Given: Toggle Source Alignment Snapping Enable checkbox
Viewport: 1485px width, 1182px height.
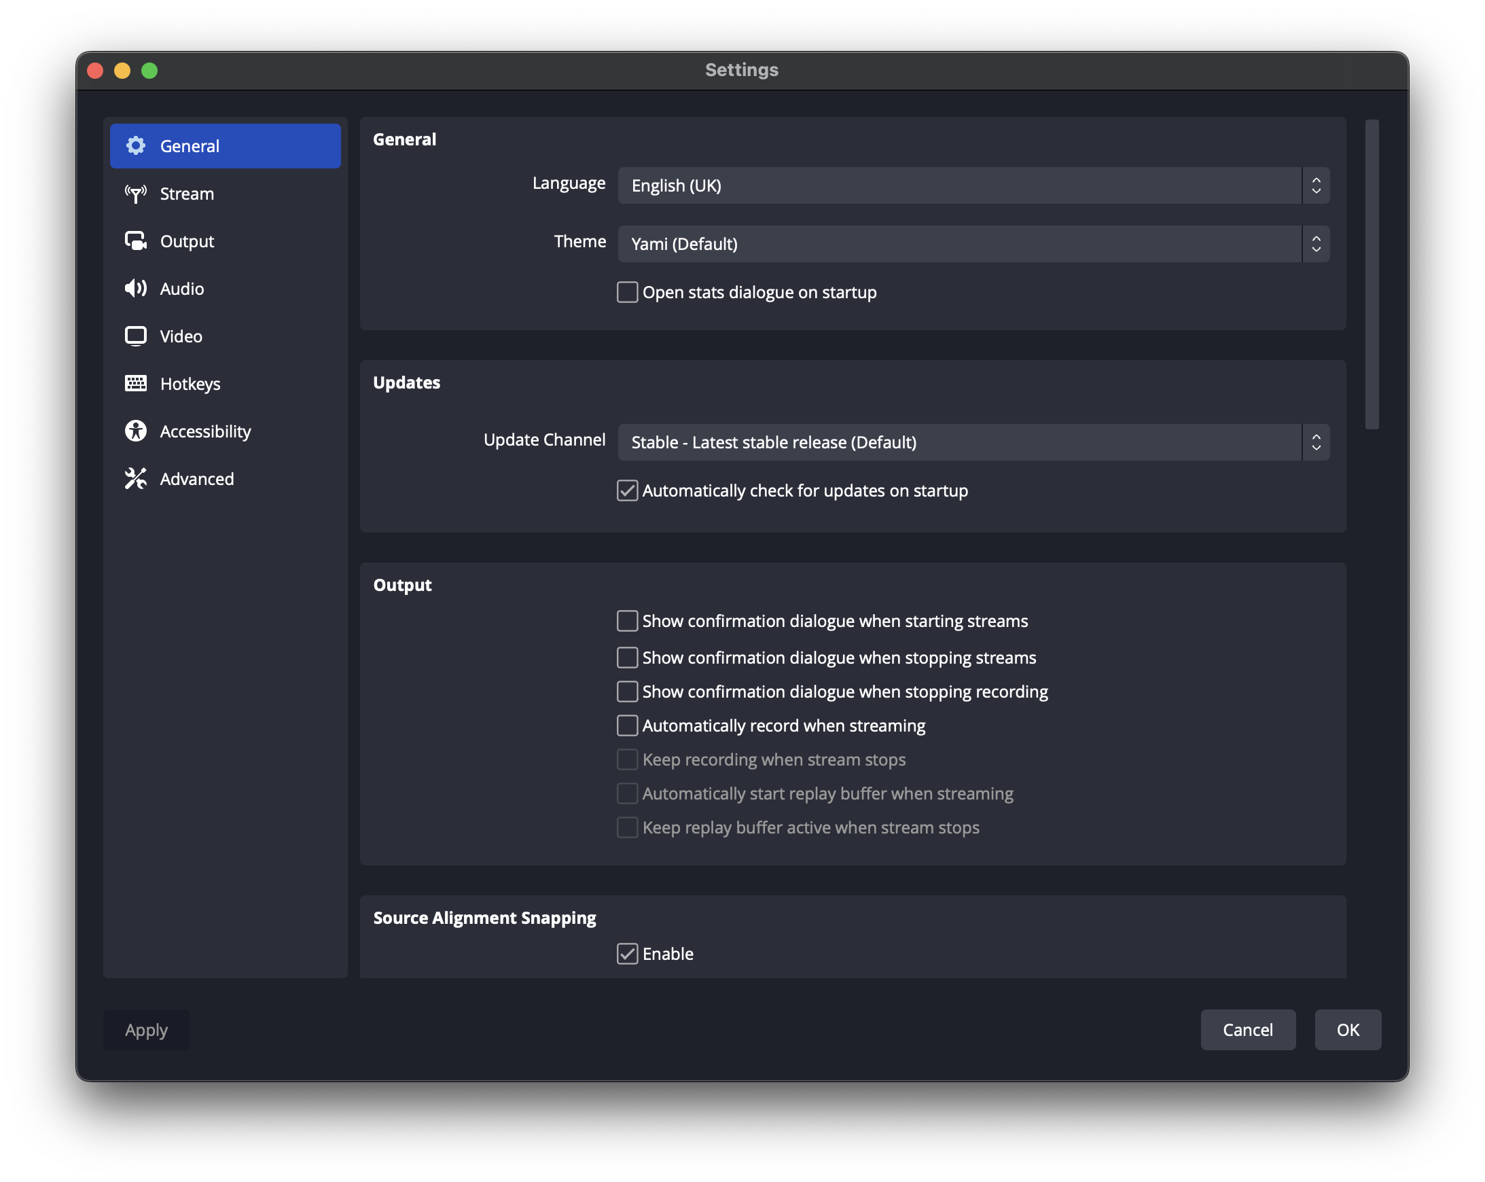Looking at the screenshot, I should [627, 954].
